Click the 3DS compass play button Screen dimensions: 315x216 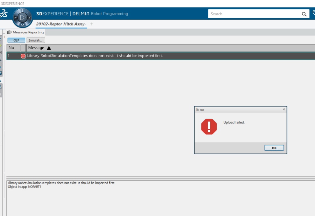23,18
